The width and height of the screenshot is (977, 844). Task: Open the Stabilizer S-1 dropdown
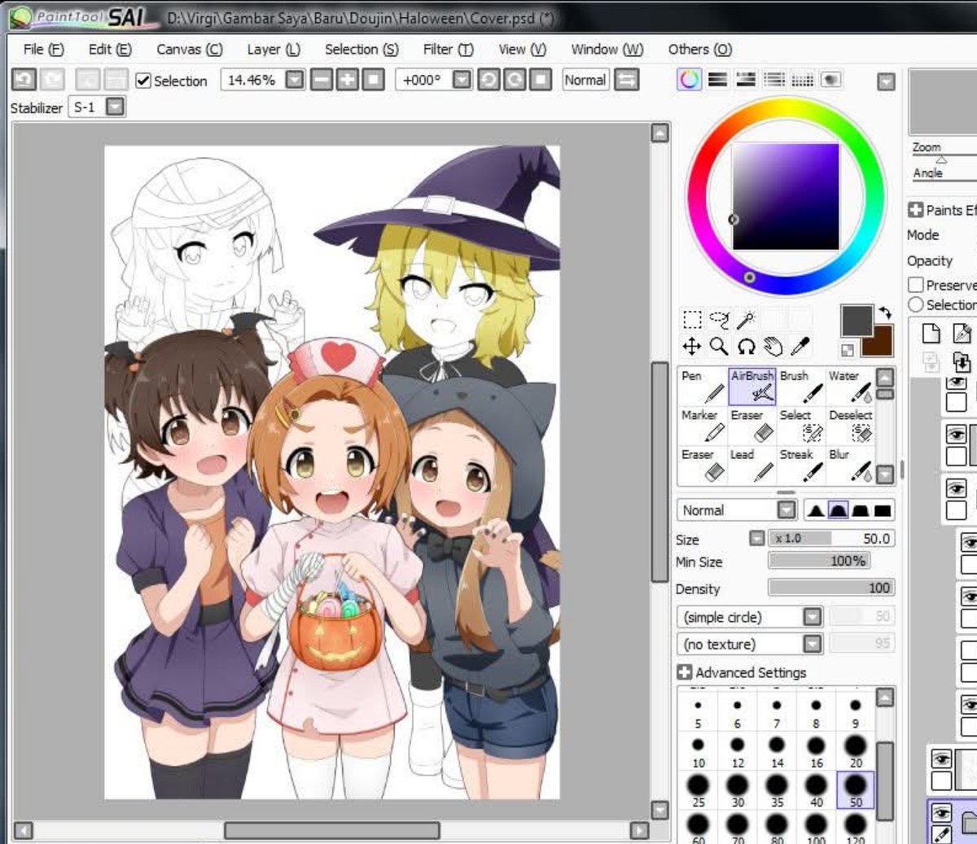116,107
